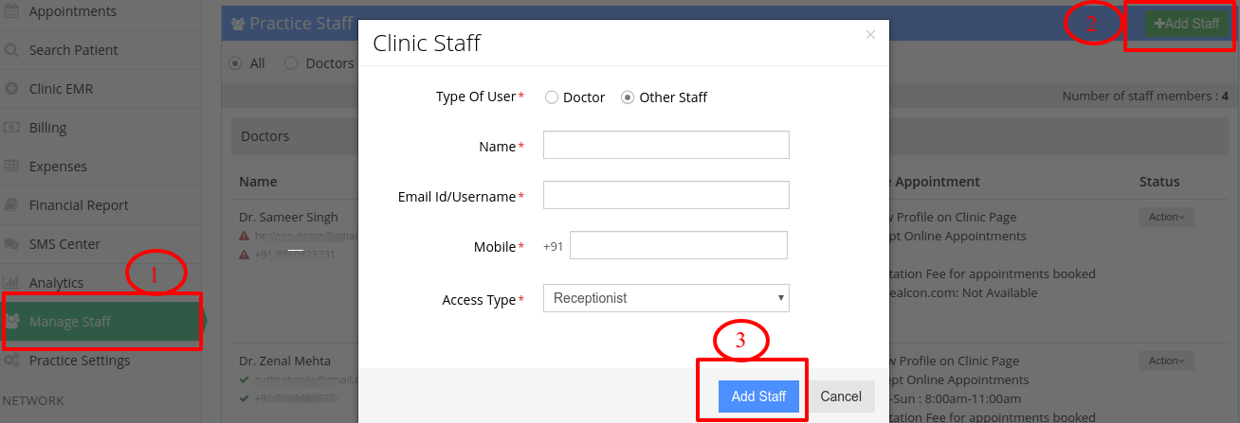Select the Doctors filter radio button
Image resolution: width=1240 pixels, height=423 pixels.
point(291,63)
